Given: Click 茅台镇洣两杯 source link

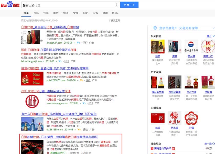Looking at the screenshot, I should click(57, 153).
